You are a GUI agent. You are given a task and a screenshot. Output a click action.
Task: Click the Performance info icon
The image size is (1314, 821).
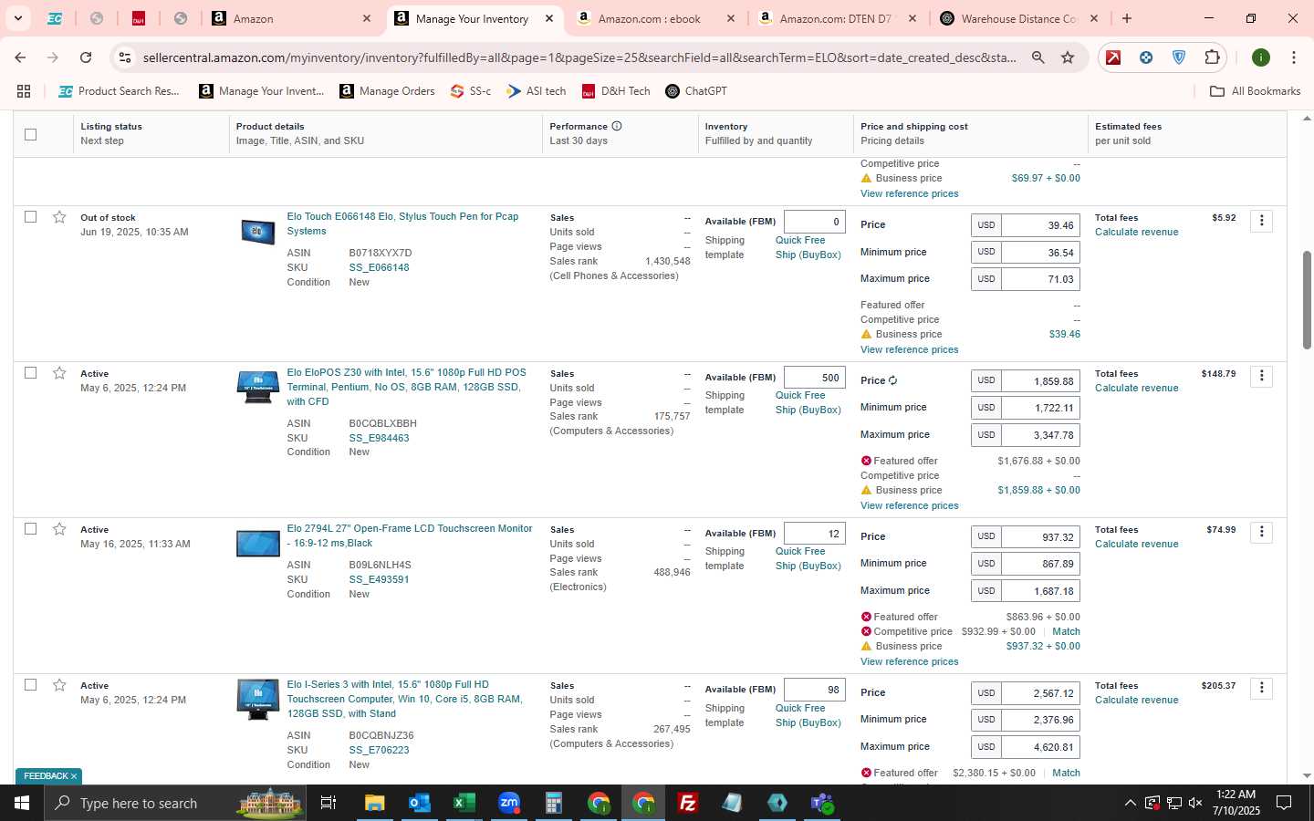pos(617,126)
